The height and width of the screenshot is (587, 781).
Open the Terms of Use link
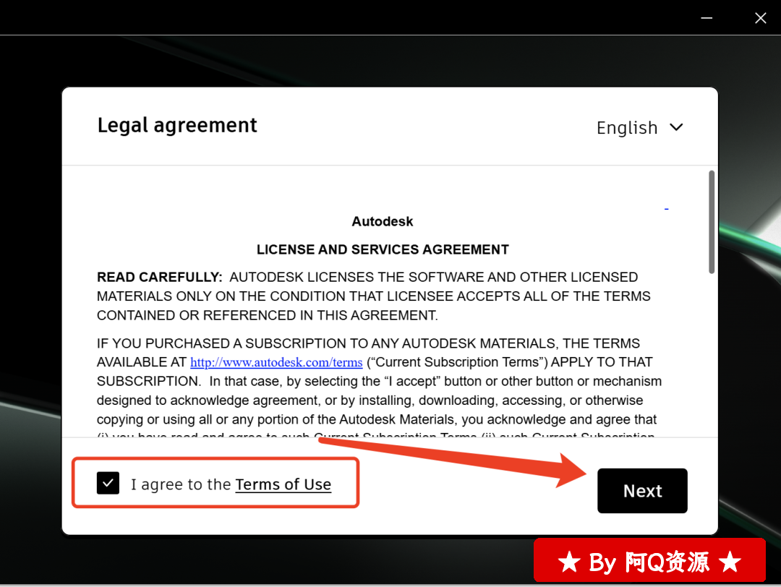(x=283, y=484)
